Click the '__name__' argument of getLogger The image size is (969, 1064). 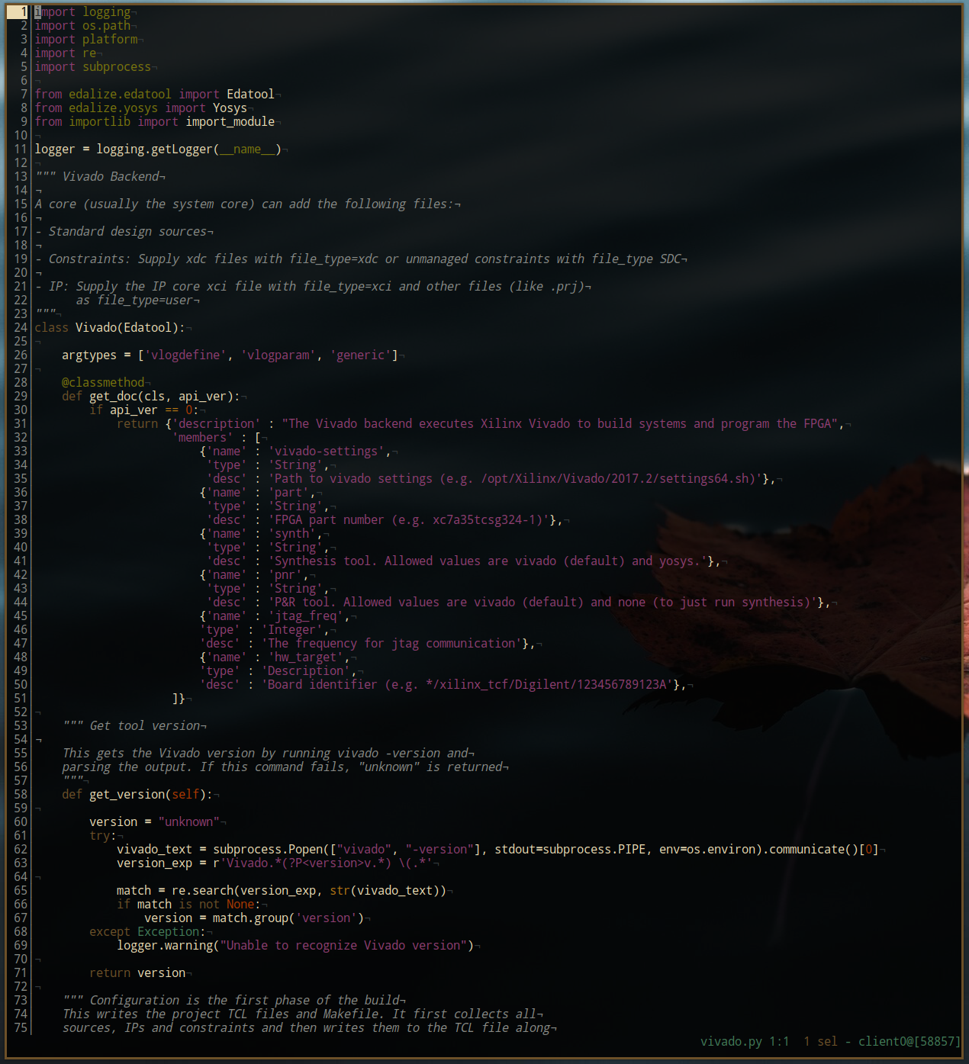tap(247, 149)
